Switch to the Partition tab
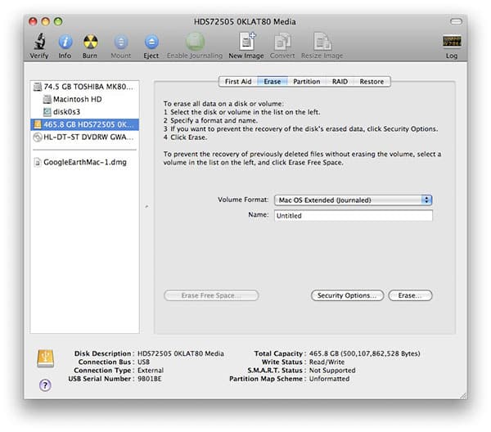The image size is (491, 432). coord(307,82)
